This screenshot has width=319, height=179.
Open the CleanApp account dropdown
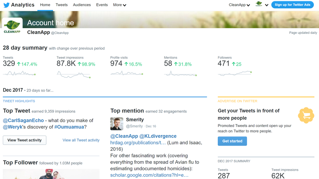239,5
